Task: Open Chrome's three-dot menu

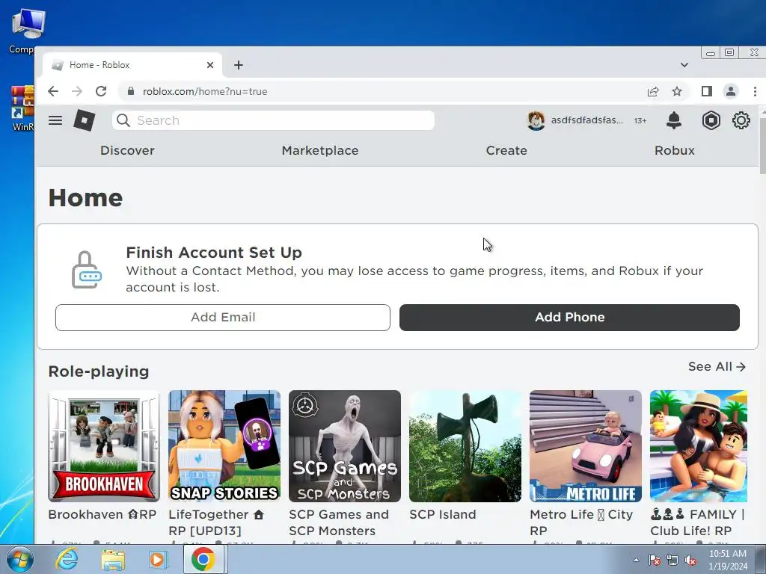Action: click(755, 91)
